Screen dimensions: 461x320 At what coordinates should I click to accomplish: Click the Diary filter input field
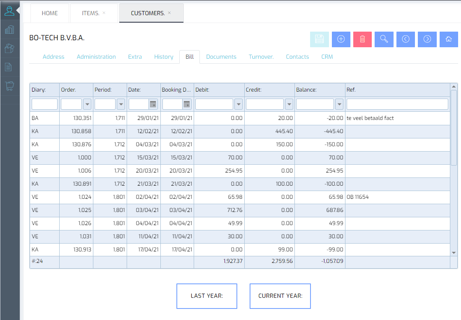click(44, 104)
